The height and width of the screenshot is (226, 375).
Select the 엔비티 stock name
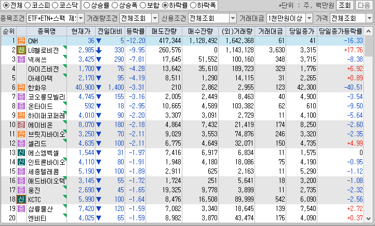(37, 218)
